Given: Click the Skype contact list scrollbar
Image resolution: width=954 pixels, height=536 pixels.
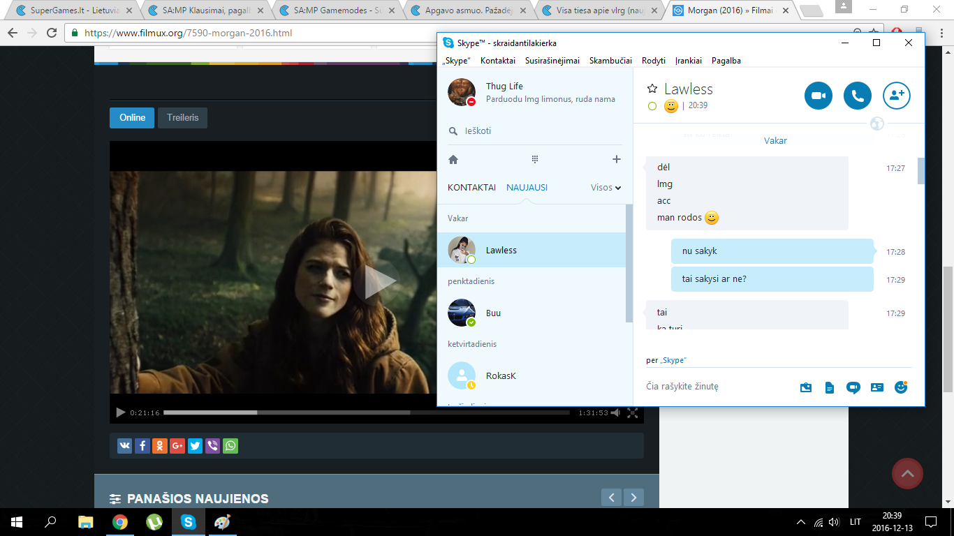Looking at the screenshot, I should pyautogui.click(x=629, y=263).
